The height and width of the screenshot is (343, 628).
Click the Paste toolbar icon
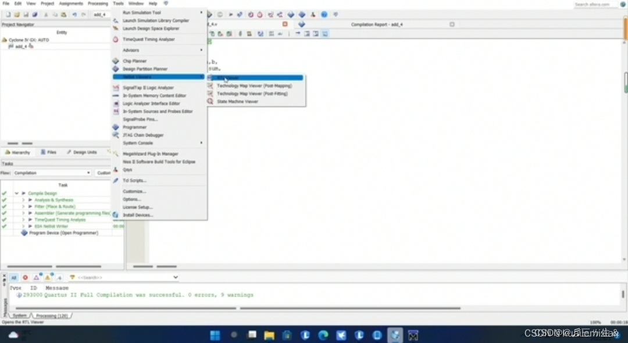(64, 15)
